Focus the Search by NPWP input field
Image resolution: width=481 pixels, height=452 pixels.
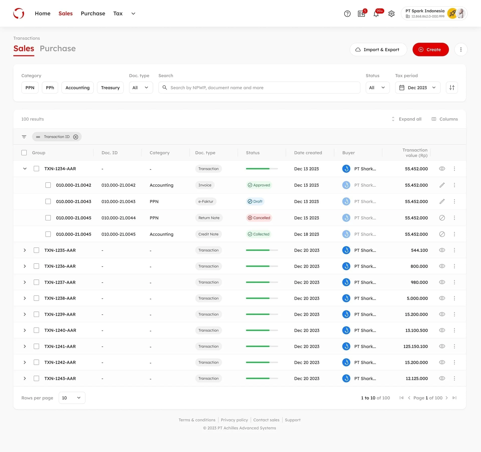[x=259, y=88]
